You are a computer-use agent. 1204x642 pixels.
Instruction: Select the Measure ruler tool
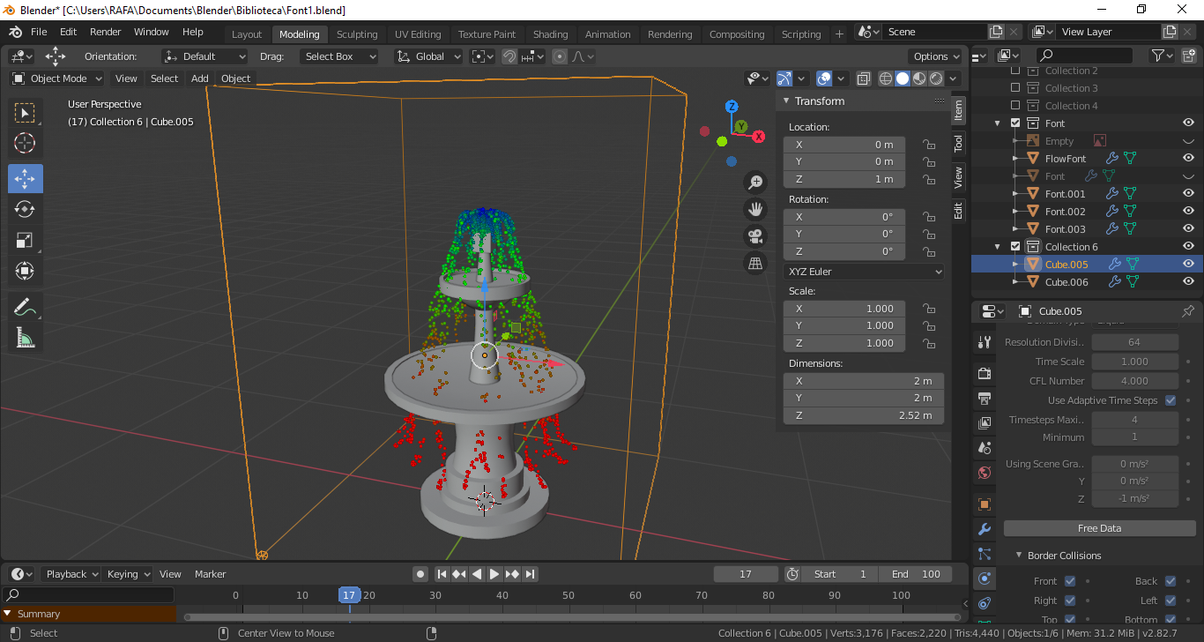[x=25, y=338]
